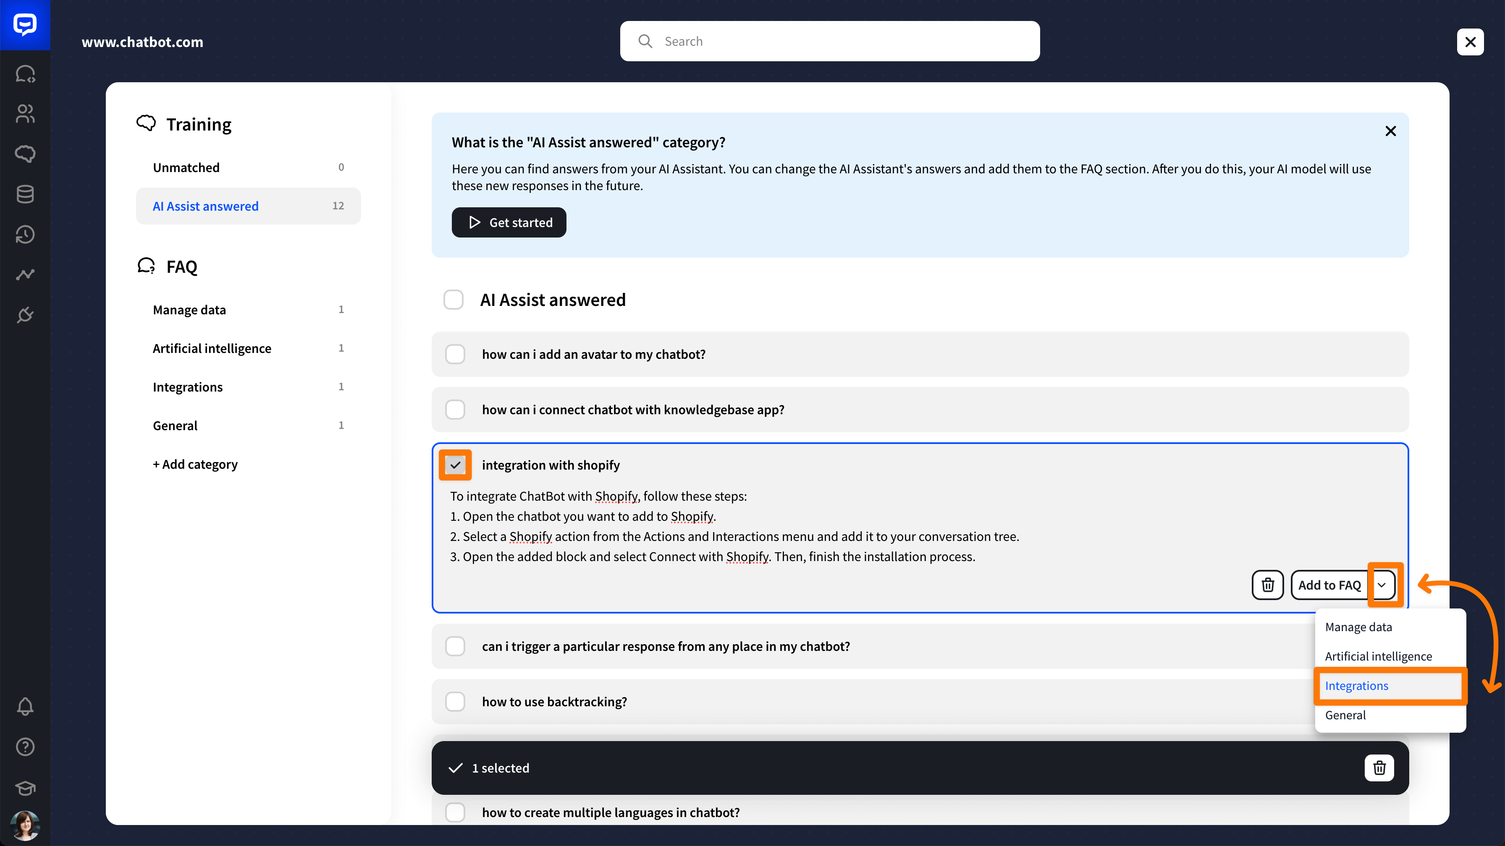Open the integrations plug icon in sidebar
Image resolution: width=1505 pixels, height=846 pixels.
25,315
